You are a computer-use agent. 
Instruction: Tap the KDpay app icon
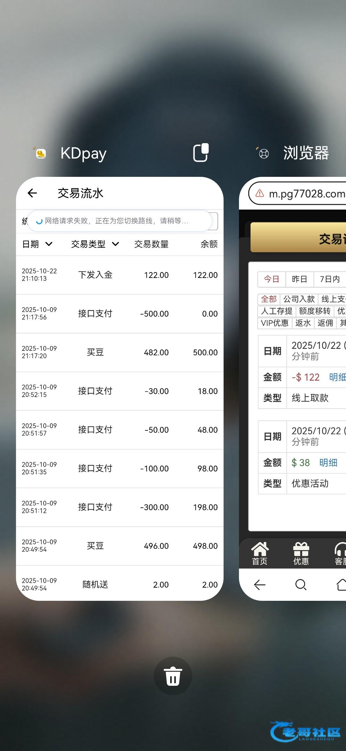pyautogui.click(x=40, y=153)
